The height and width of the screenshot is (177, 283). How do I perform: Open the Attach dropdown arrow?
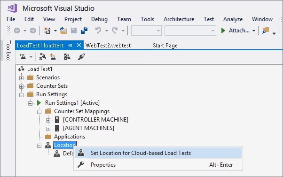pos(254,31)
